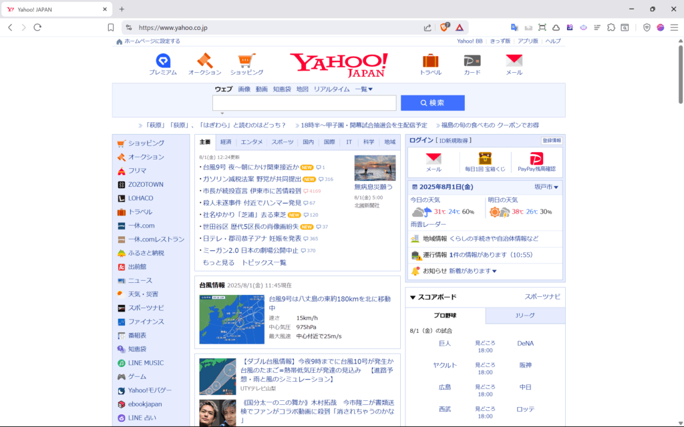The height and width of the screenshot is (427, 684).
Task: Open headline 台風9号 夜〜朝にかけ関東接近か
Action: (251, 167)
